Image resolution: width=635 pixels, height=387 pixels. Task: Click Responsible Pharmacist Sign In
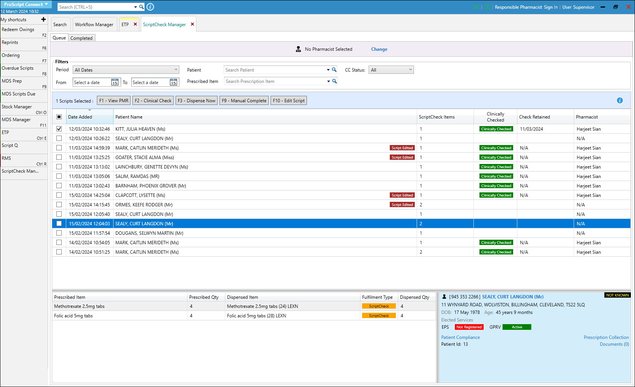point(526,7)
